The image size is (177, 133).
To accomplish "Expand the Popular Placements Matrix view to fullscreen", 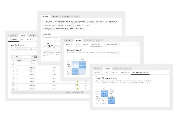I will (167, 72).
